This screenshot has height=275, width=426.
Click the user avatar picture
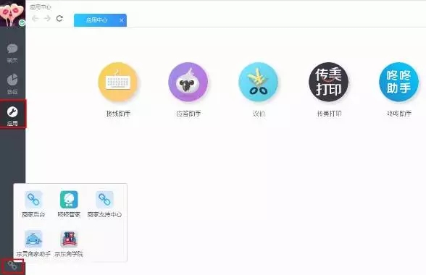[x=12, y=13]
